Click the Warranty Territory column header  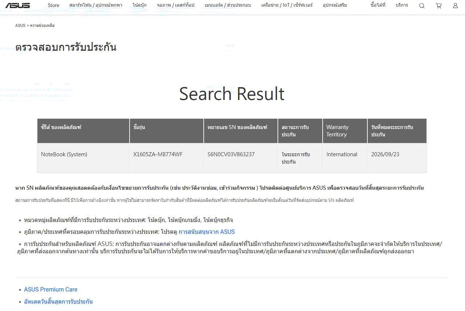click(345, 131)
